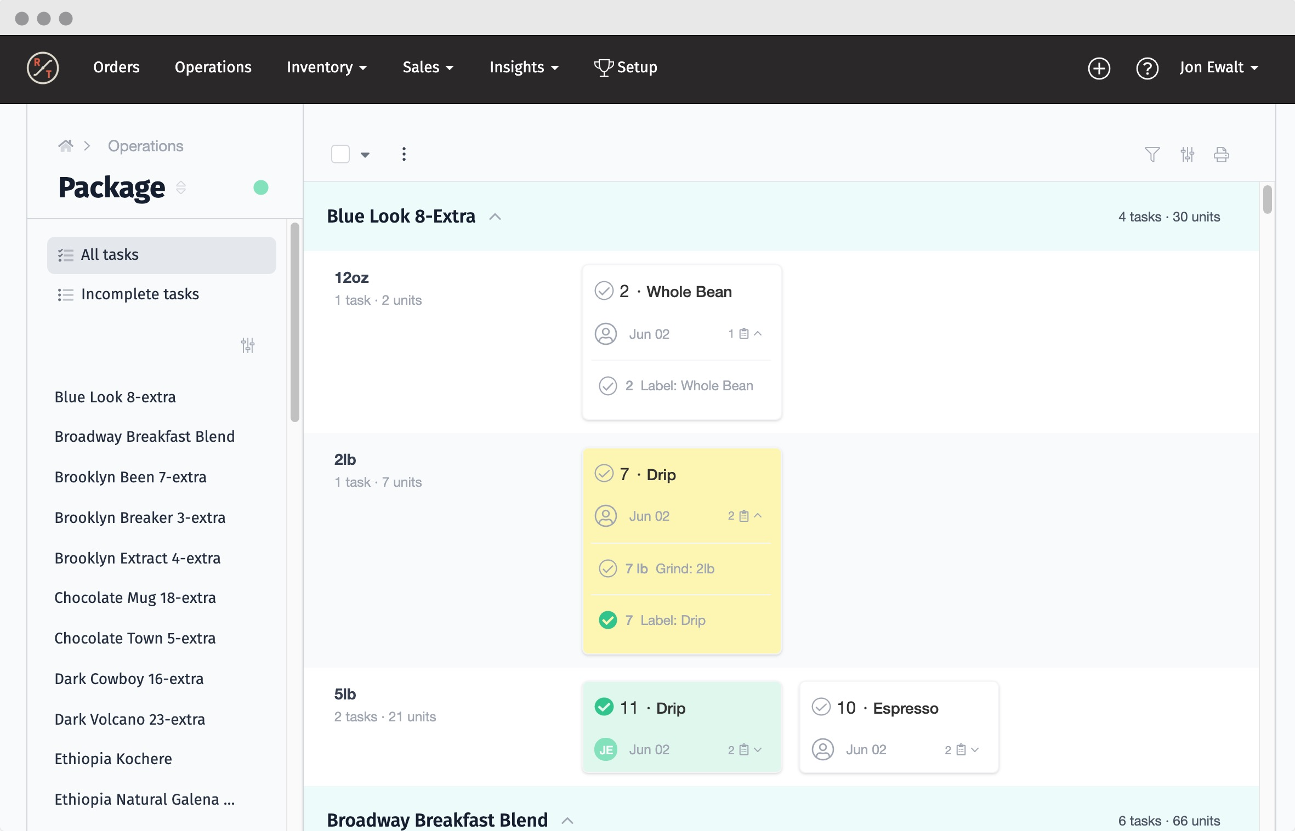The height and width of the screenshot is (831, 1295).
Task: Open the Inventory dropdown menu
Action: [327, 67]
